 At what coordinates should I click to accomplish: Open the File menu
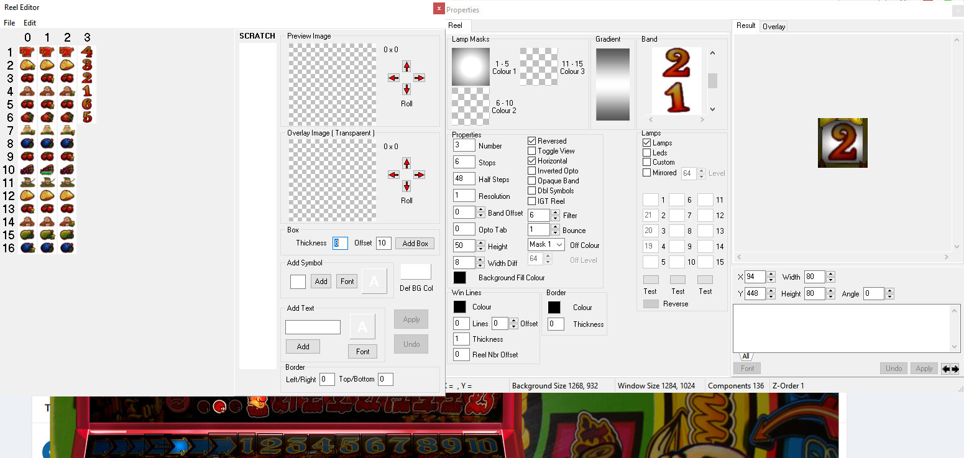(x=9, y=23)
